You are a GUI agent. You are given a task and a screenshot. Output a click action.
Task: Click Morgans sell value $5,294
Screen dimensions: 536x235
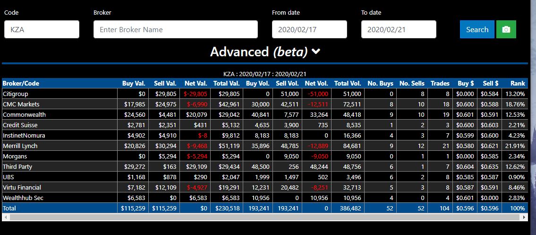tap(168, 157)
